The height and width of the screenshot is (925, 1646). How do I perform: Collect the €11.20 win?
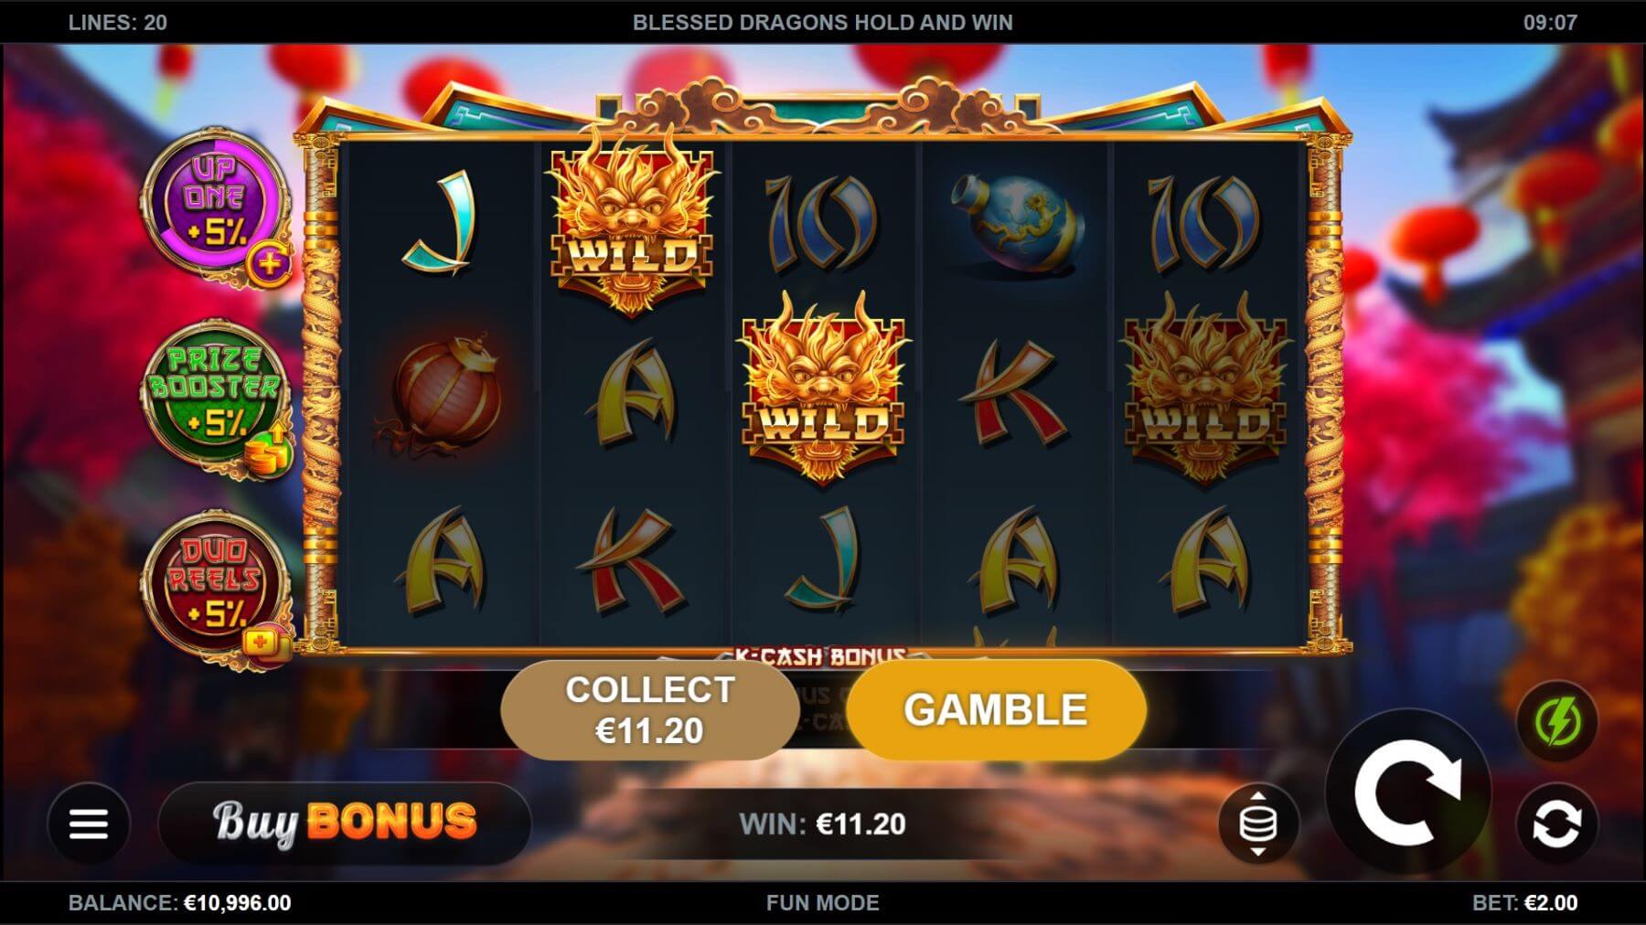pos(650,710)
